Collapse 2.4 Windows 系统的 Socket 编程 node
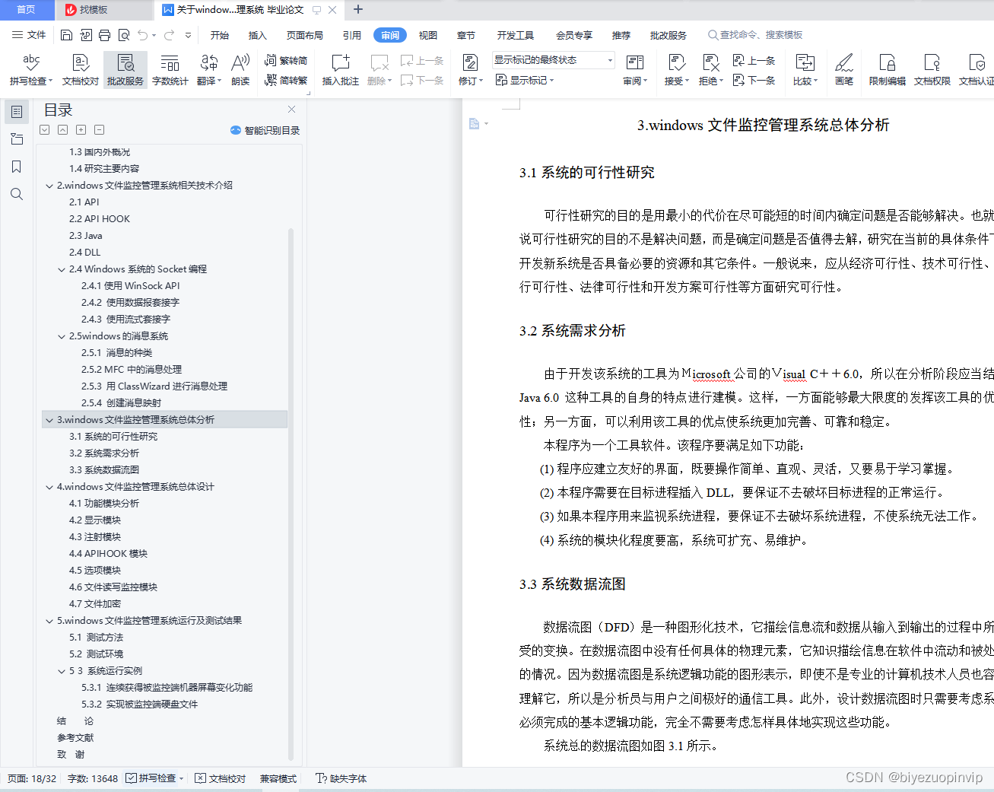Viewport: 994px width, 792px height. tap(62, 269)
